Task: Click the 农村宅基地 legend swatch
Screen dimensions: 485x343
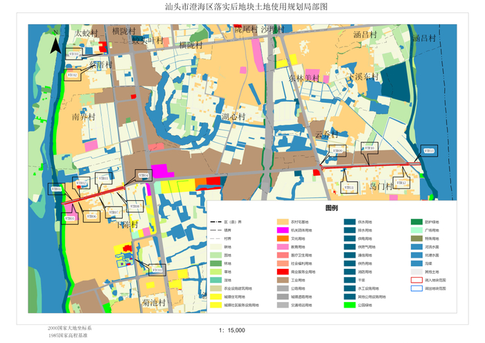Action: click(283, 222)
